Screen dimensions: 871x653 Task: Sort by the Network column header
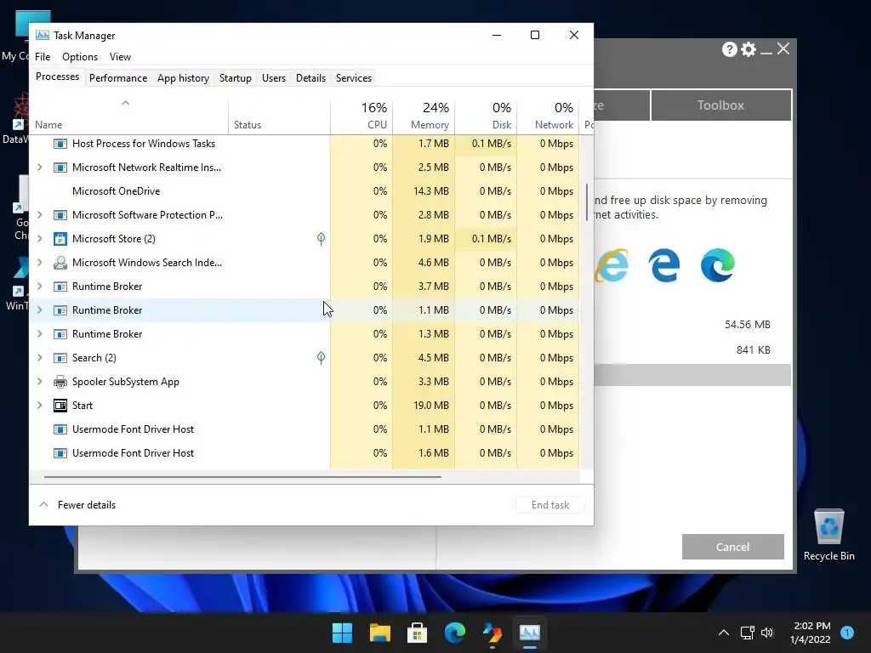tap(549, 116)
